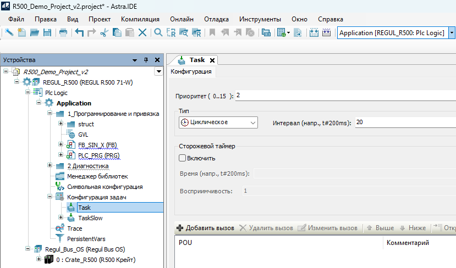Select PLC_PRG (PRG) in the tree
The width and height of the screenshot is (456, 268).
pyautogui.click(x=98, y=155)
